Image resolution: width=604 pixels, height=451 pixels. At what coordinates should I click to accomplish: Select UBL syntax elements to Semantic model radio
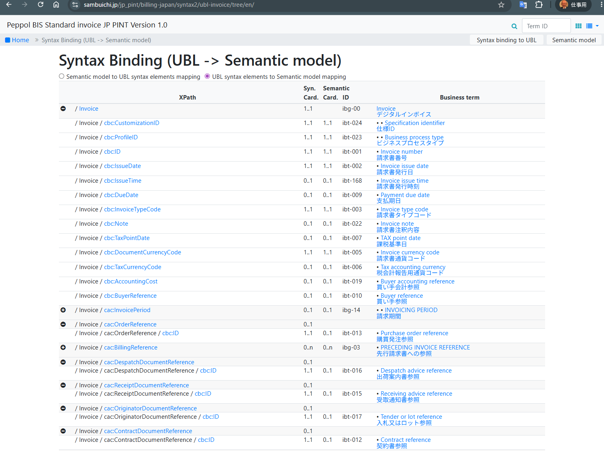pyautogui.click(x=207, y=76)
